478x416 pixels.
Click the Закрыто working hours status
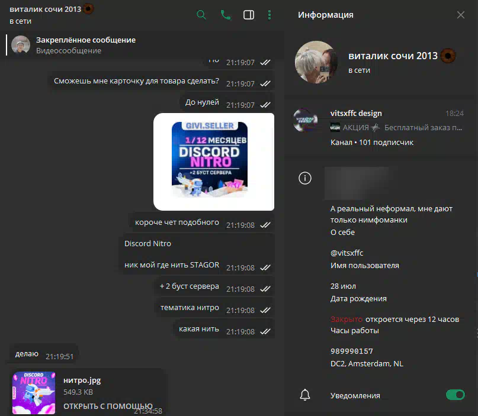[347, 319]
